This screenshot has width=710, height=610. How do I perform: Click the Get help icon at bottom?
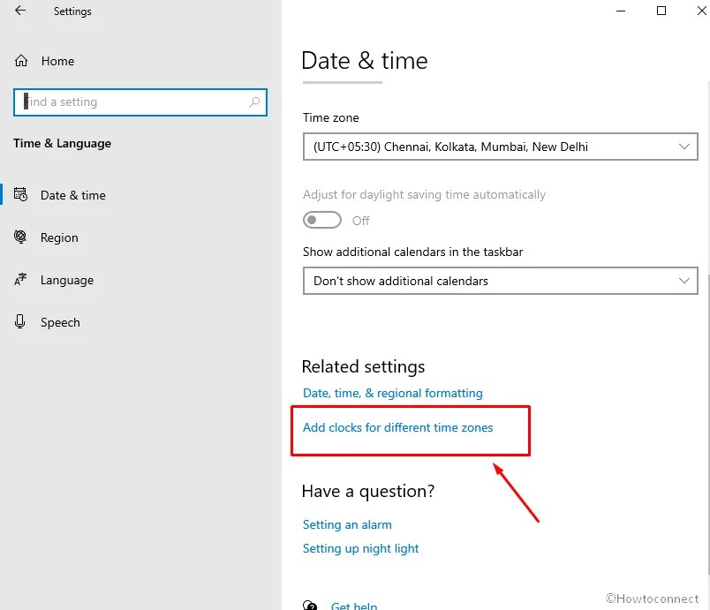pos(310,604)
